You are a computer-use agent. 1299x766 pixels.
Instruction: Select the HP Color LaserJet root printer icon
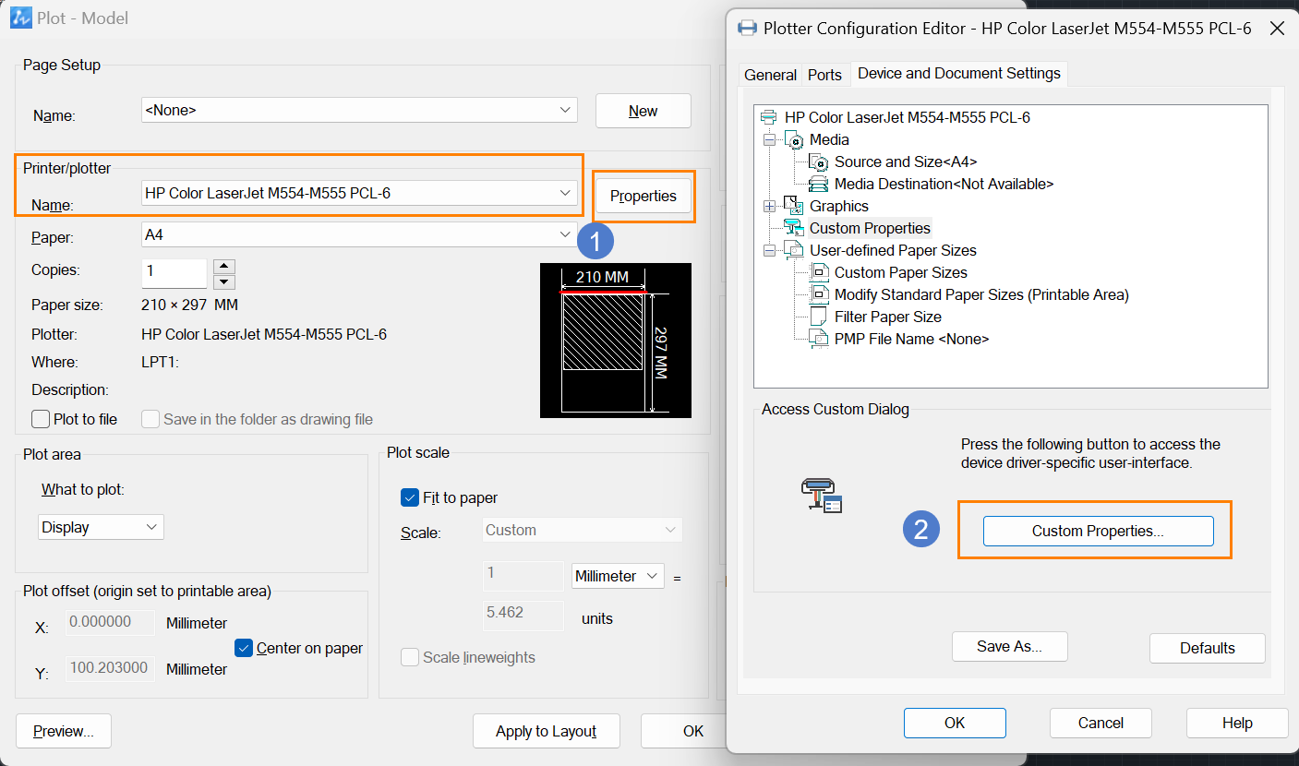pyautogui.click(x=768, y=117)
